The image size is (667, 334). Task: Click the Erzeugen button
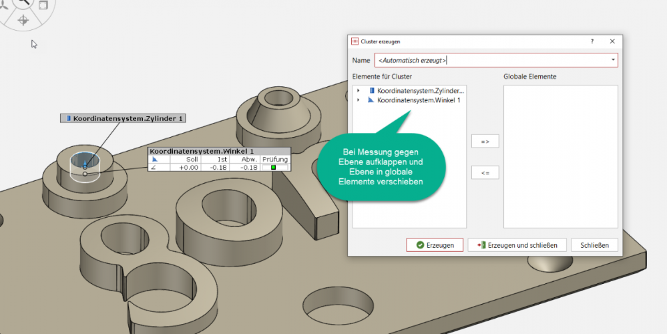[x=435, y=245]
